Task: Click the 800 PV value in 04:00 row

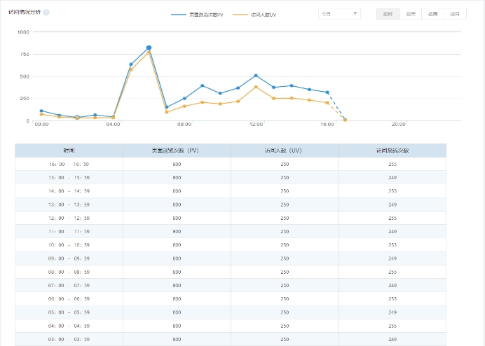Action: (177, 326)
